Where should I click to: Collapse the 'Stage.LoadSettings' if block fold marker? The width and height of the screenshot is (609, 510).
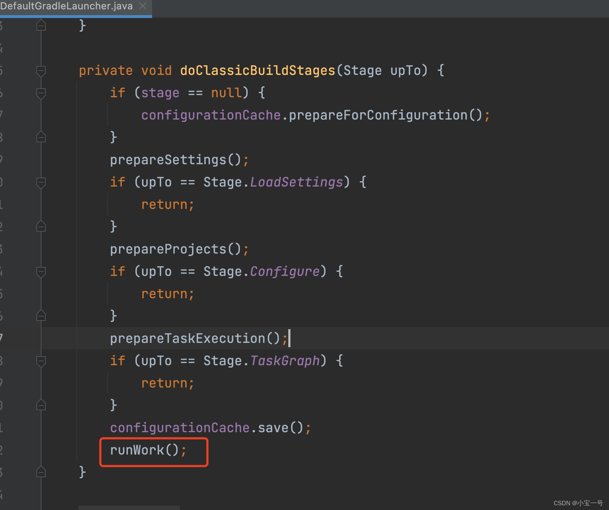pos(41,182)
